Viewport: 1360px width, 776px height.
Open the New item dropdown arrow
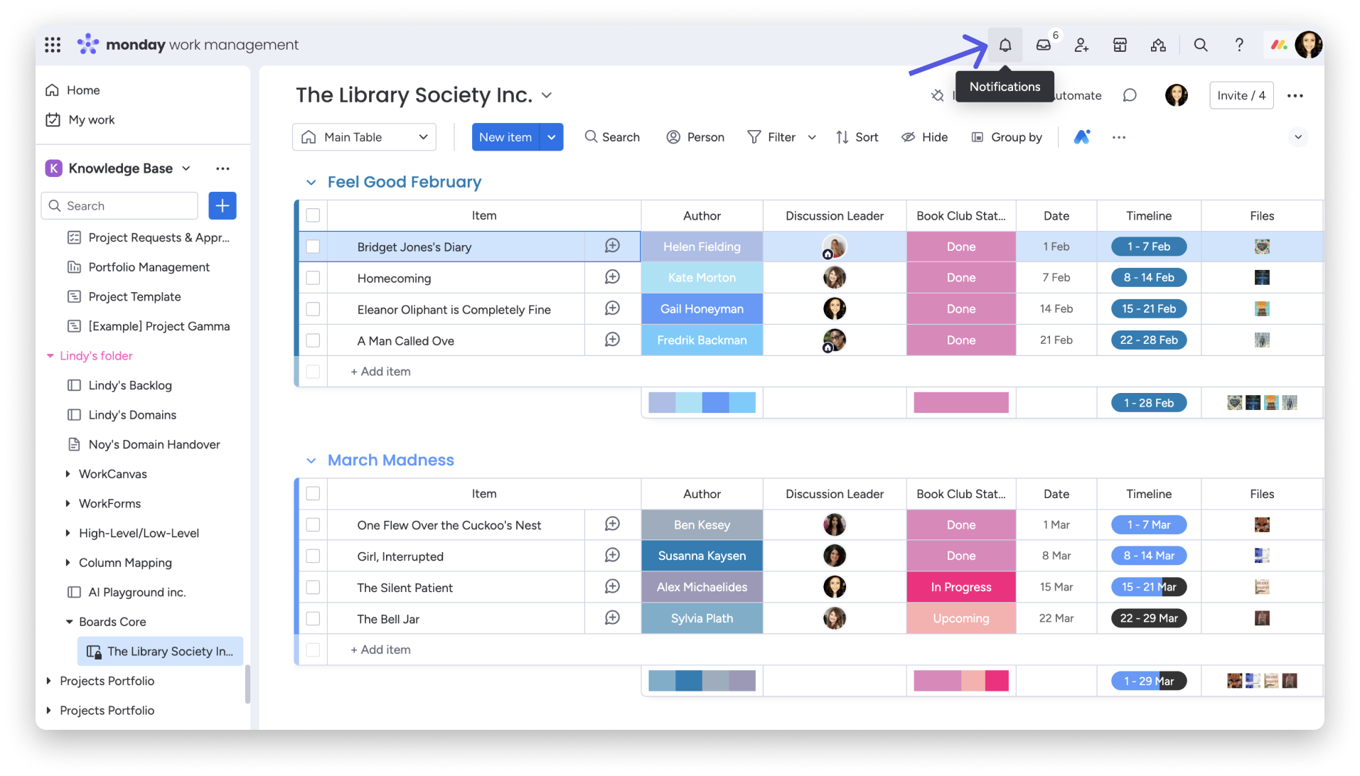(552, 137)
